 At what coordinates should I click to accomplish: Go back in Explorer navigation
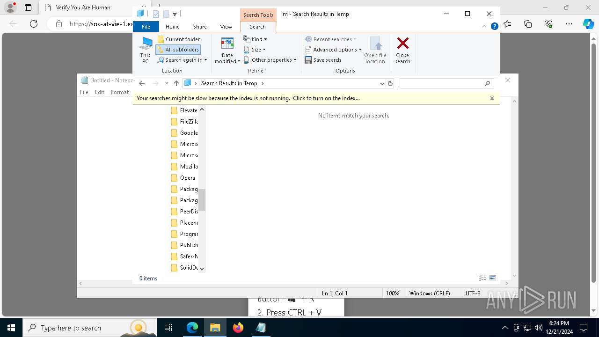click(x=142, y=83)
